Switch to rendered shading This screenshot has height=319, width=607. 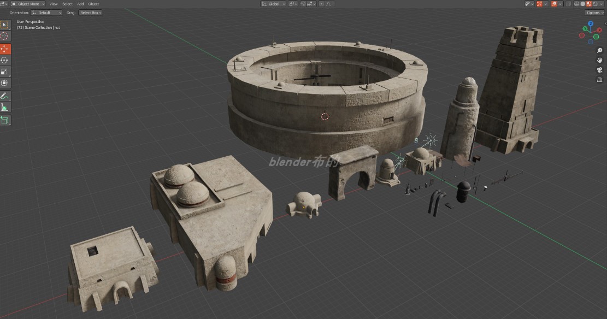tap(596, 4)
